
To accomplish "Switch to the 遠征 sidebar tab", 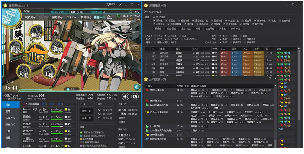I will (11, 138).
